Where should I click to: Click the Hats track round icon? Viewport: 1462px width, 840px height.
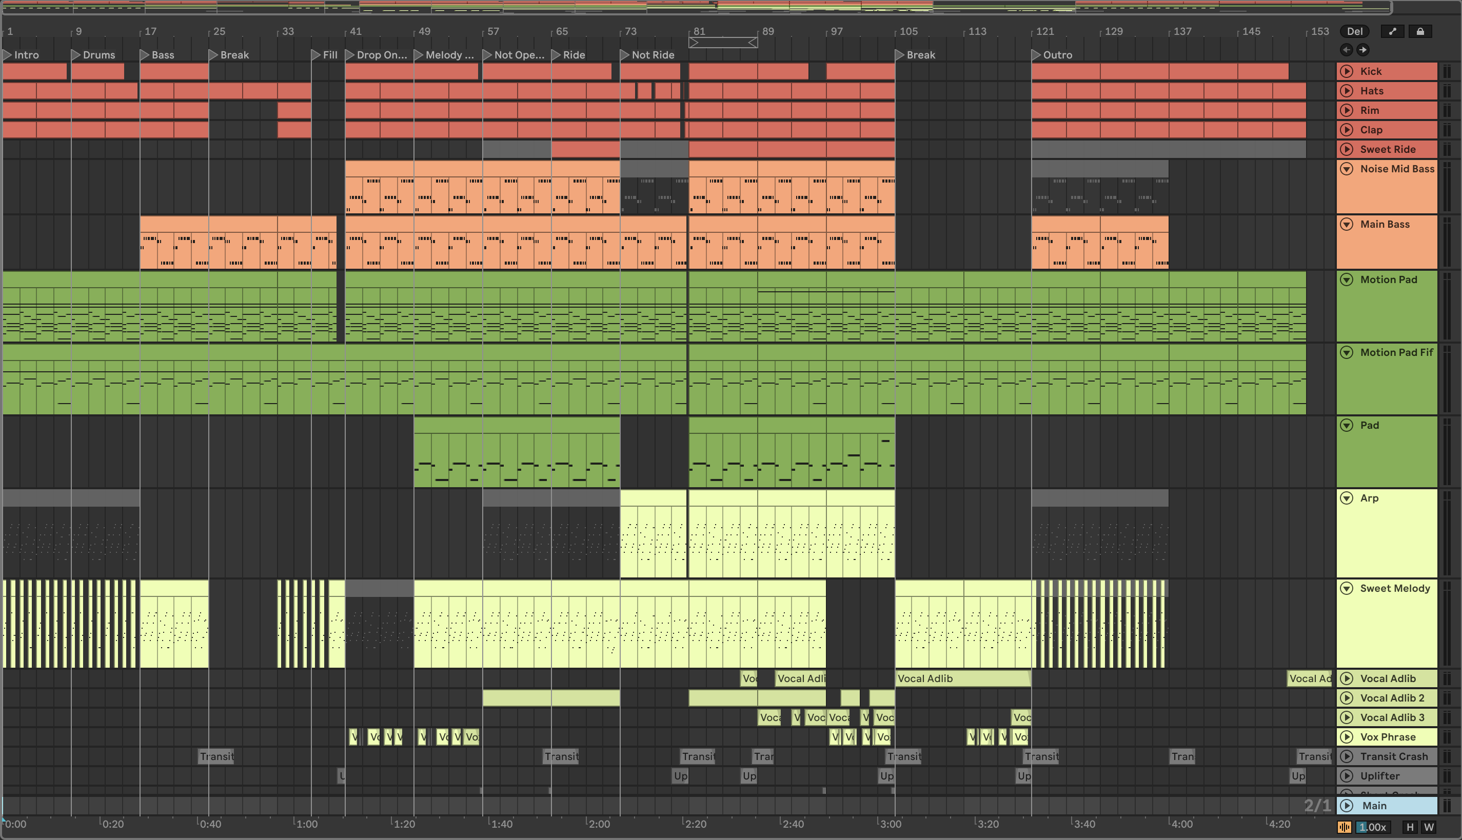click(x=1347, y=91)
